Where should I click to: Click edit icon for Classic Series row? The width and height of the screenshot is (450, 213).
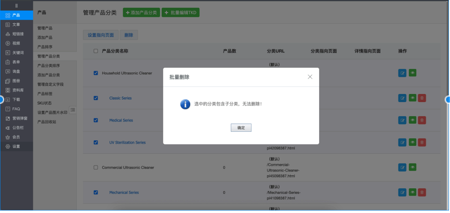pyautogui.click(x=402, y=98)
